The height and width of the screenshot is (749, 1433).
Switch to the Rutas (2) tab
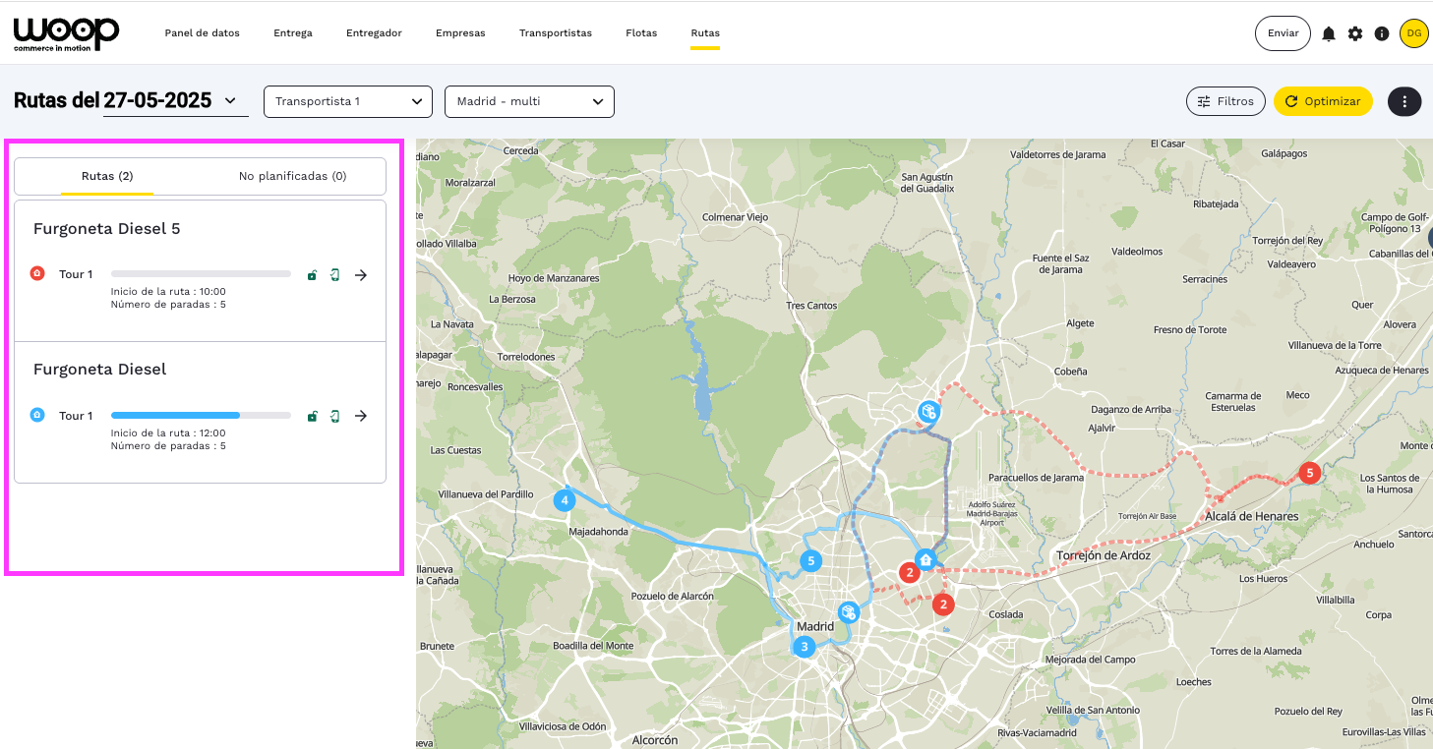[107, 176]
